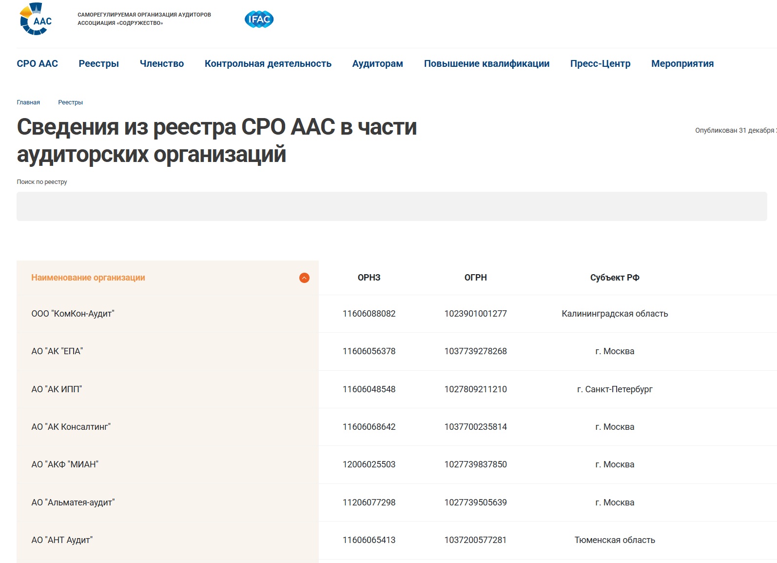
Task: Select ОГРН value 1037700235814
Action: click(476, 427)
